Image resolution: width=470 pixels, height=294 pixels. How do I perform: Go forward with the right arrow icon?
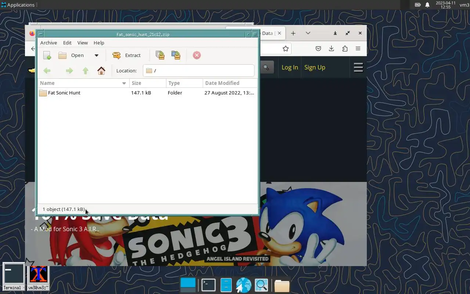click(69, 71)
